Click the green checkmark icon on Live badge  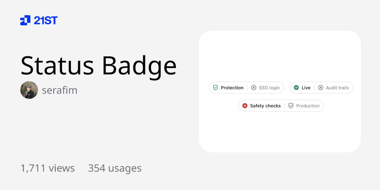tap(297, 87)
